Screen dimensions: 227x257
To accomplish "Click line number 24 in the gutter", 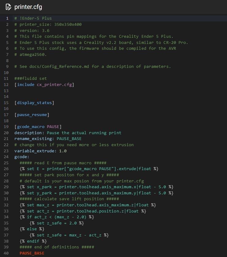I will click(6, 157).
